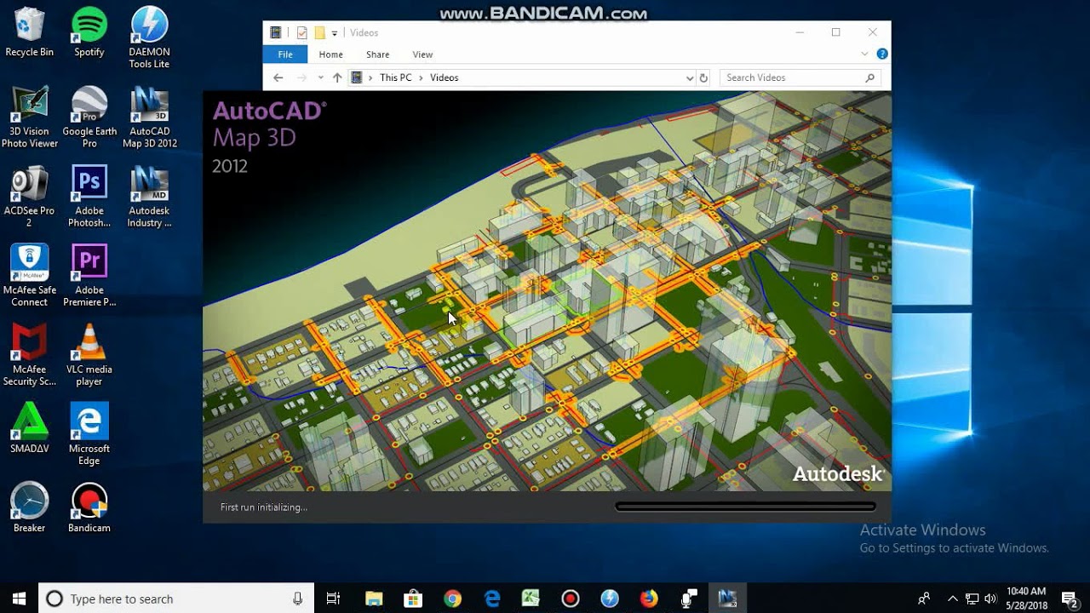Open recent locations dropdown arrow
This screenshot has width=1090, height=613.
pos(320,77)
